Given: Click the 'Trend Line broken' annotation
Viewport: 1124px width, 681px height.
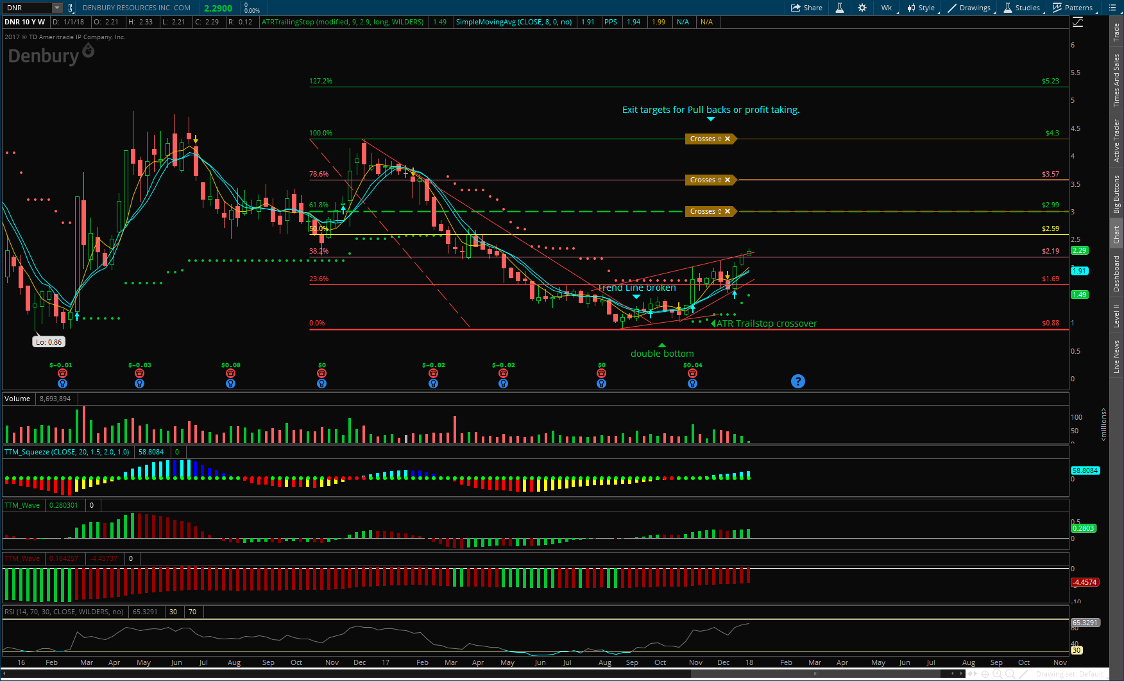Looking at the screenshot, I should click(x=637, y=288).
